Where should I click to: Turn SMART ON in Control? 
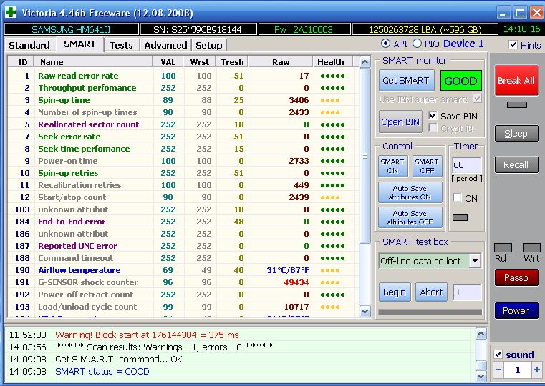click(x=392, y=166)
